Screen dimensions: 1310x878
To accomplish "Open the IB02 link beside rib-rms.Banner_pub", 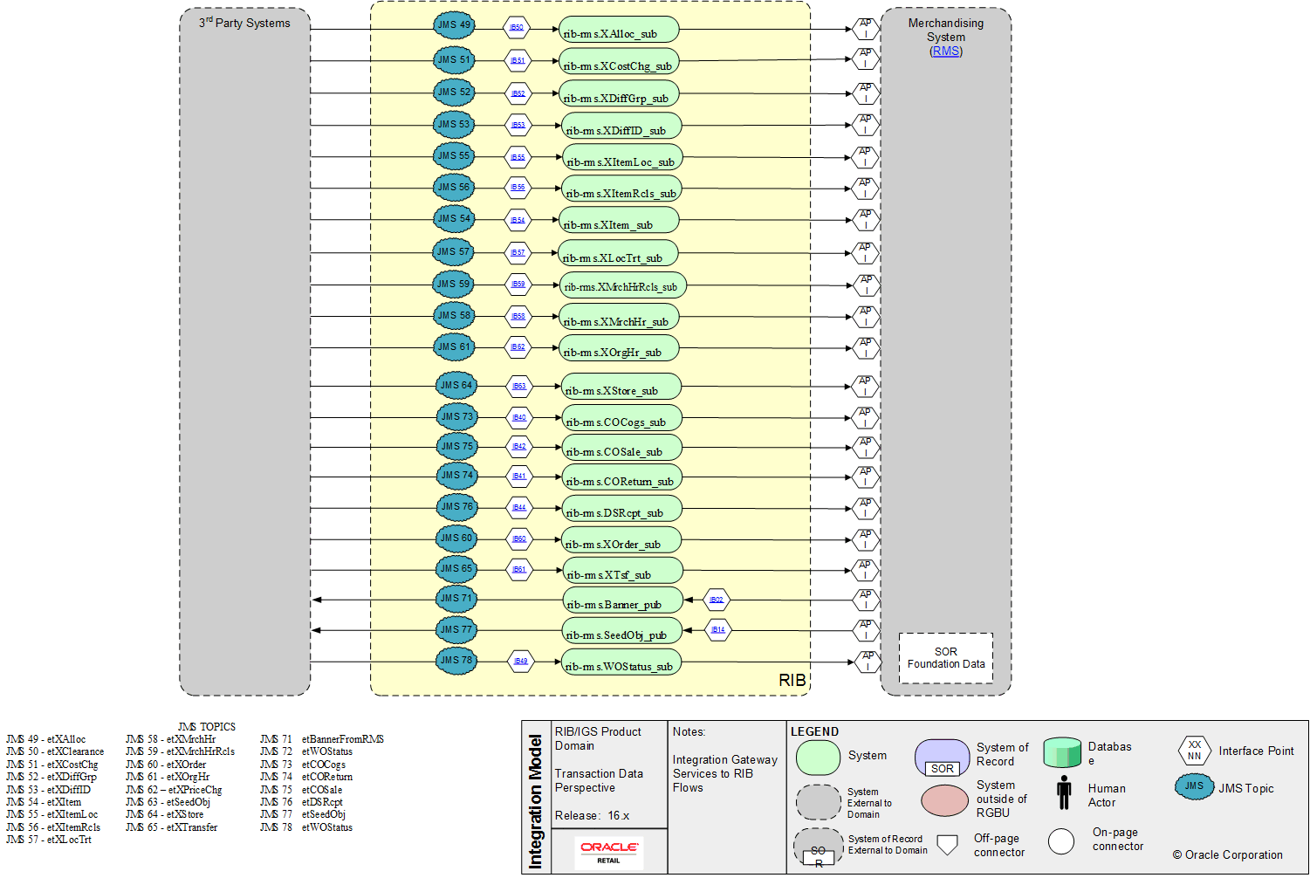I will tap(716, 600).
